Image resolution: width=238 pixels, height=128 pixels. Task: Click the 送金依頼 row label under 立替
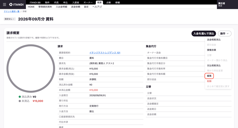click(x=152, y=115)
